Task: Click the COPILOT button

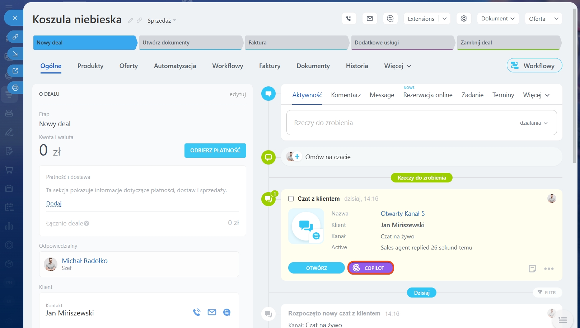Action: (370, 268)
